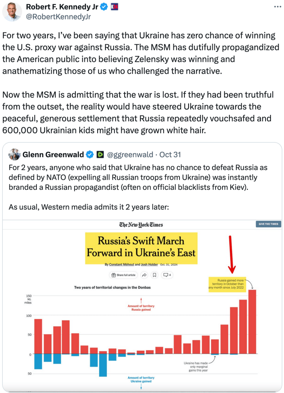
Task: Open the @ggreenwald handle in quoted tweet
Action: [131, 155]
